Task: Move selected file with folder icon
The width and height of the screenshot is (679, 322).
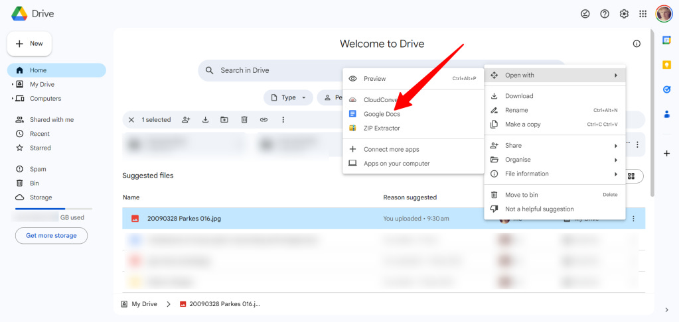Action: (224, 120)
